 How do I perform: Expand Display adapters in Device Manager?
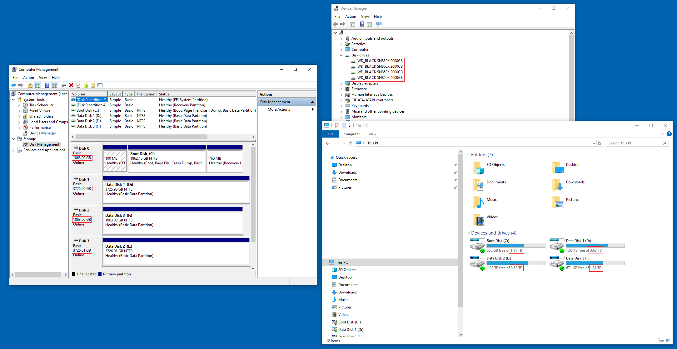[x=341, y=83]
